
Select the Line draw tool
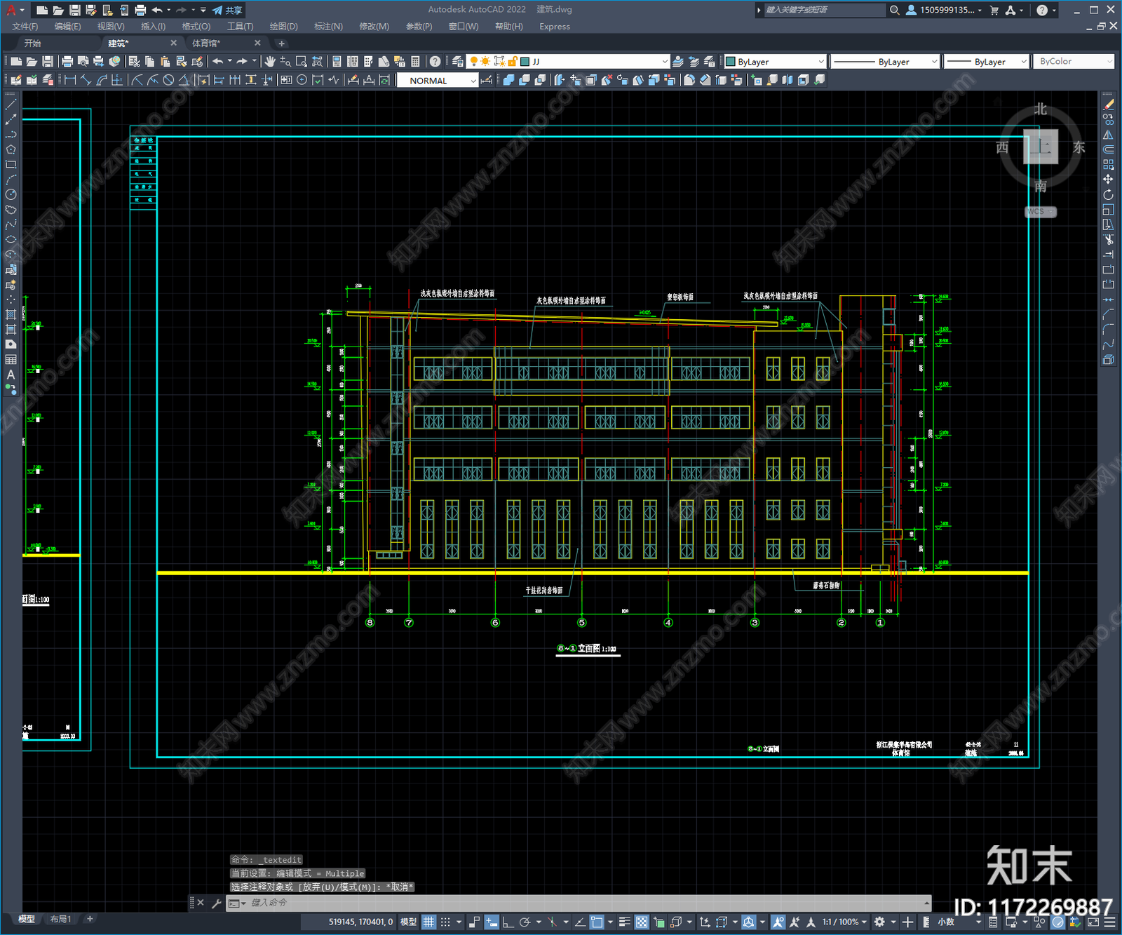11,104
